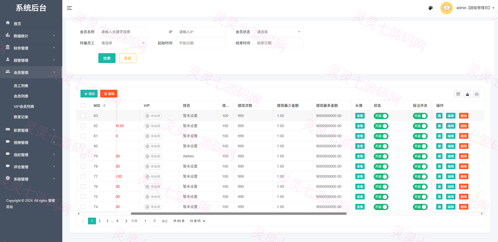This screenshot has width=498, height=242.
Task: Sort the table by MID column arrows
Action: (104, 106)
